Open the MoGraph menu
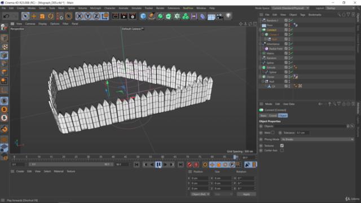The width and height of the screenshot is (361, 203). (x=95, y=8)
